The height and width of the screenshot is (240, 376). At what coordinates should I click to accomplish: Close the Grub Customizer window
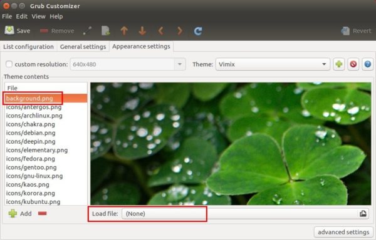coord(6,6)
